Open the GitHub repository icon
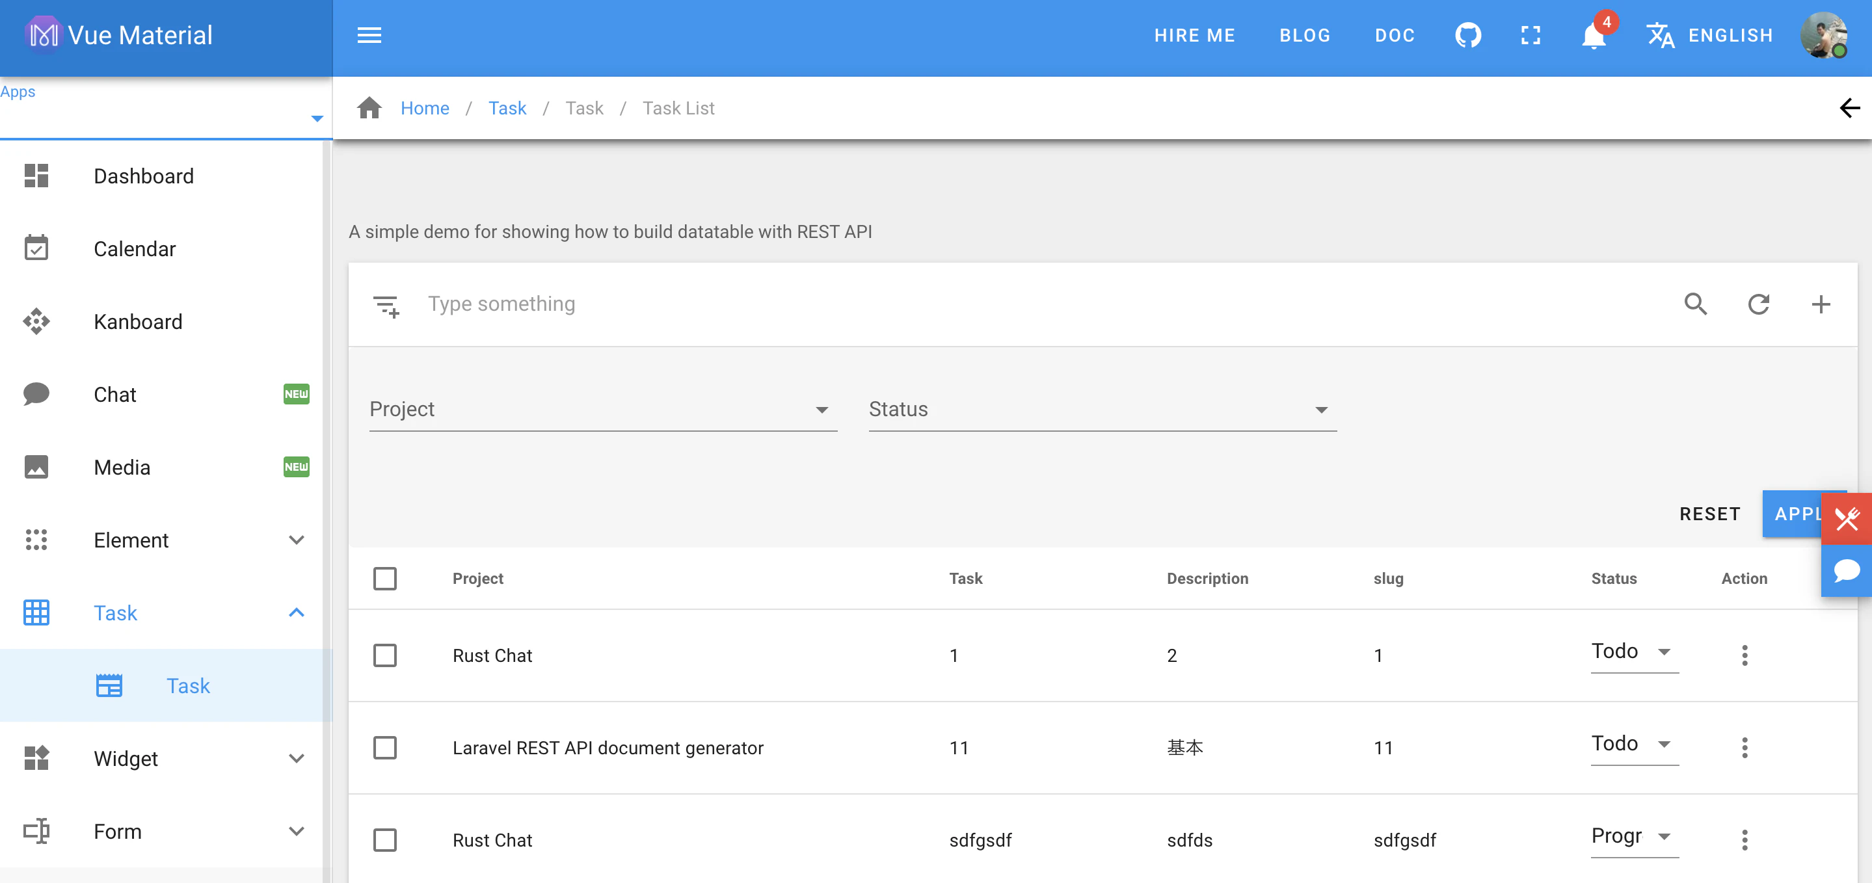 pos(1468,35)
